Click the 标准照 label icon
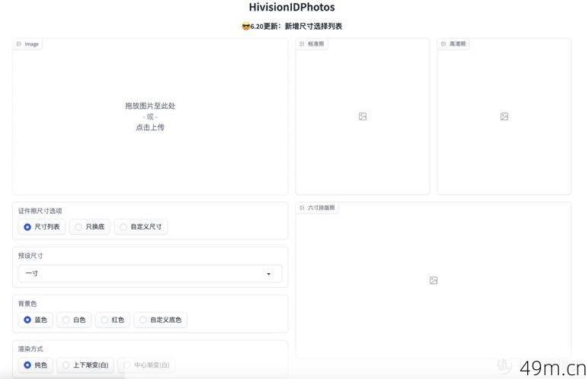The height and width of the screenshot is (379, 586). pyautogui.click(x=302, y=44)
